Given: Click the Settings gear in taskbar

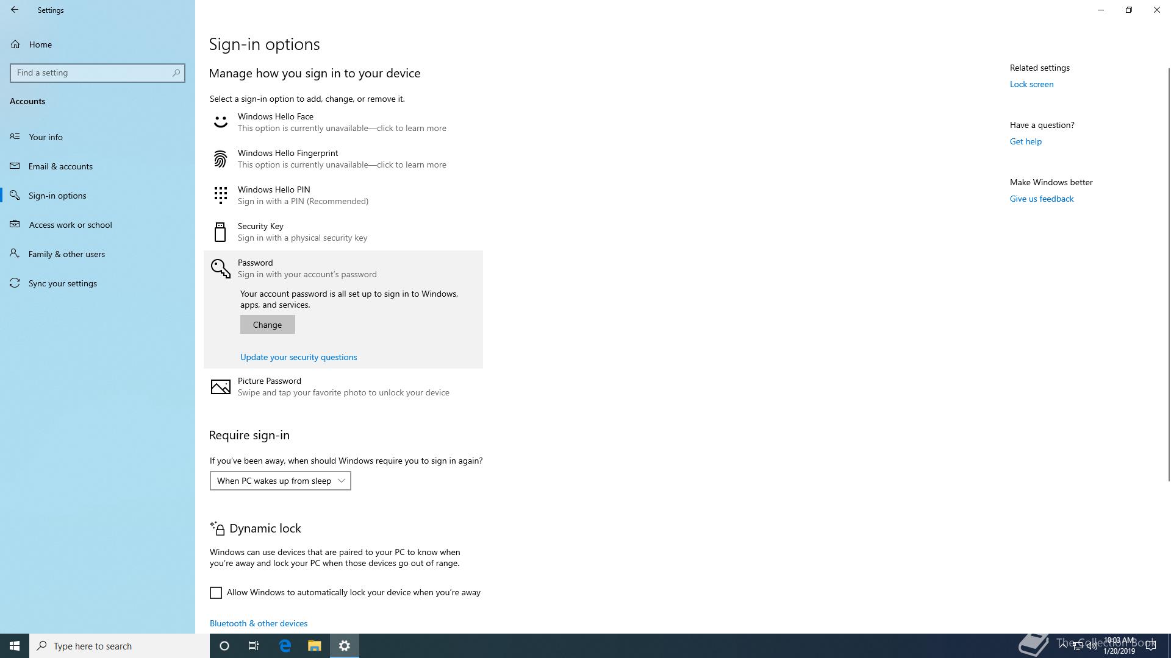Looking at the screenshot, I should (x=345, y=646).
